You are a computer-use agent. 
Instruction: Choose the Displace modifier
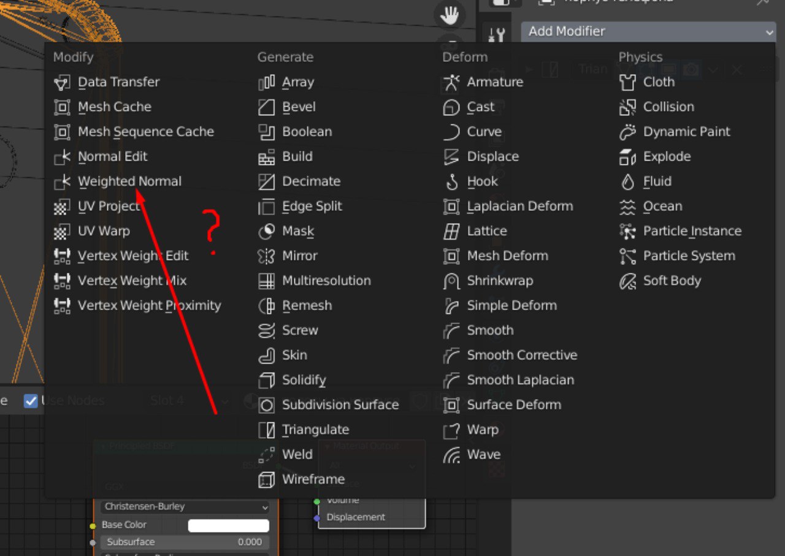click(x=493, y=157)
